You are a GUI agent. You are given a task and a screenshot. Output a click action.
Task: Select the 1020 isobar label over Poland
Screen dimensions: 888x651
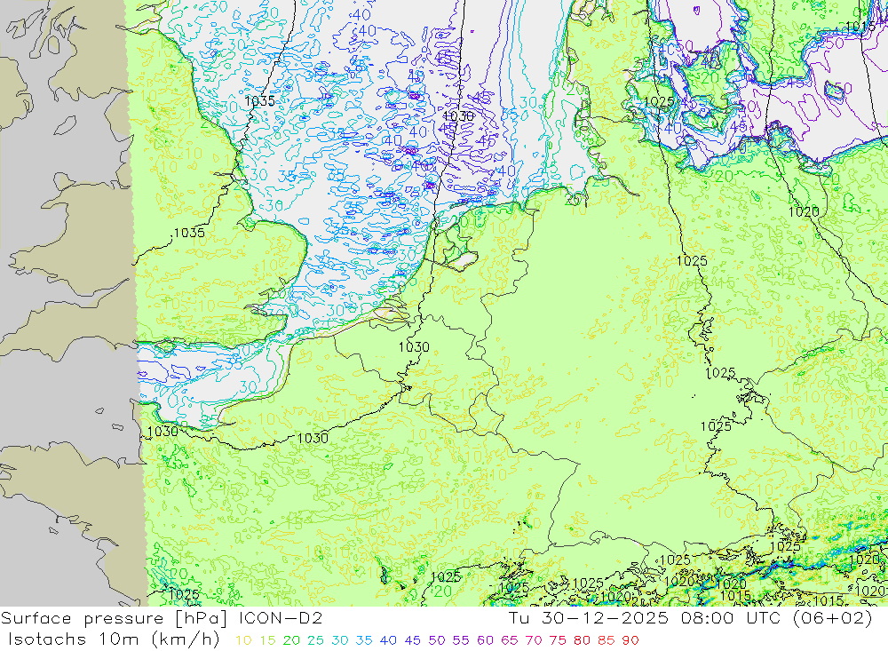(804, 212)
